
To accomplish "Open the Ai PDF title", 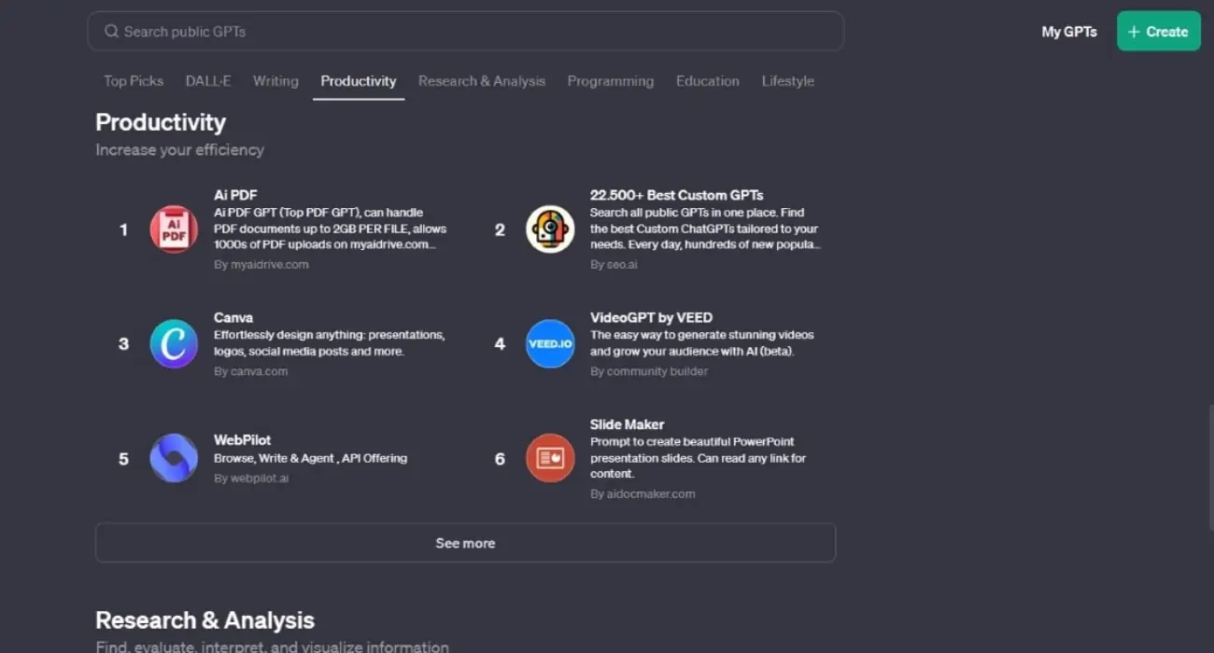I will 235,195.
